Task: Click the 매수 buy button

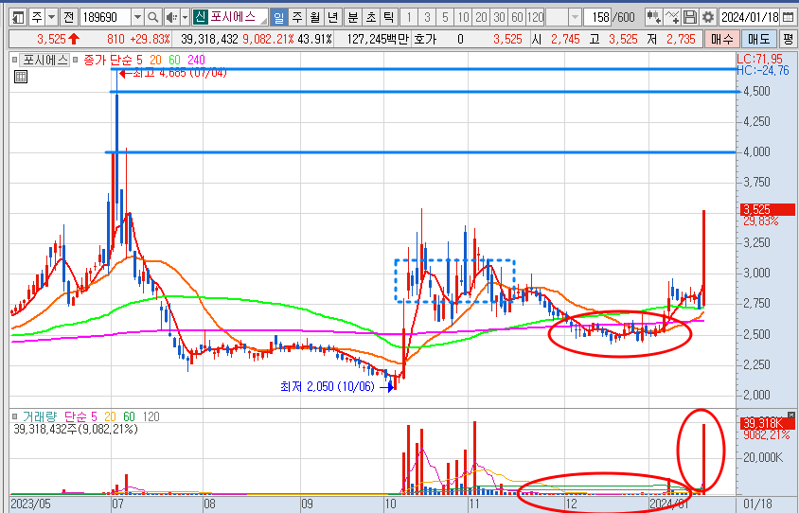Action: [x=721, y=39]
